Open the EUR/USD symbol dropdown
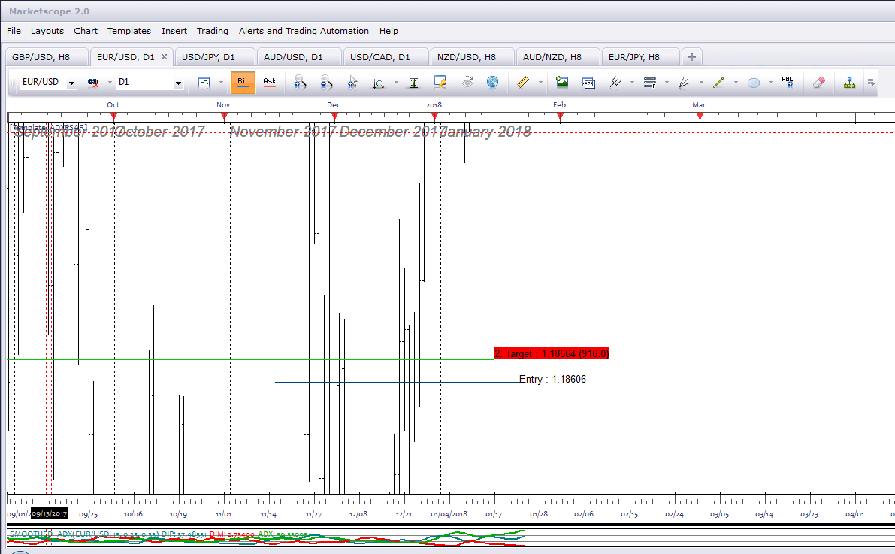The height and width of the screenshot is (554, 895). pos(72,83)
